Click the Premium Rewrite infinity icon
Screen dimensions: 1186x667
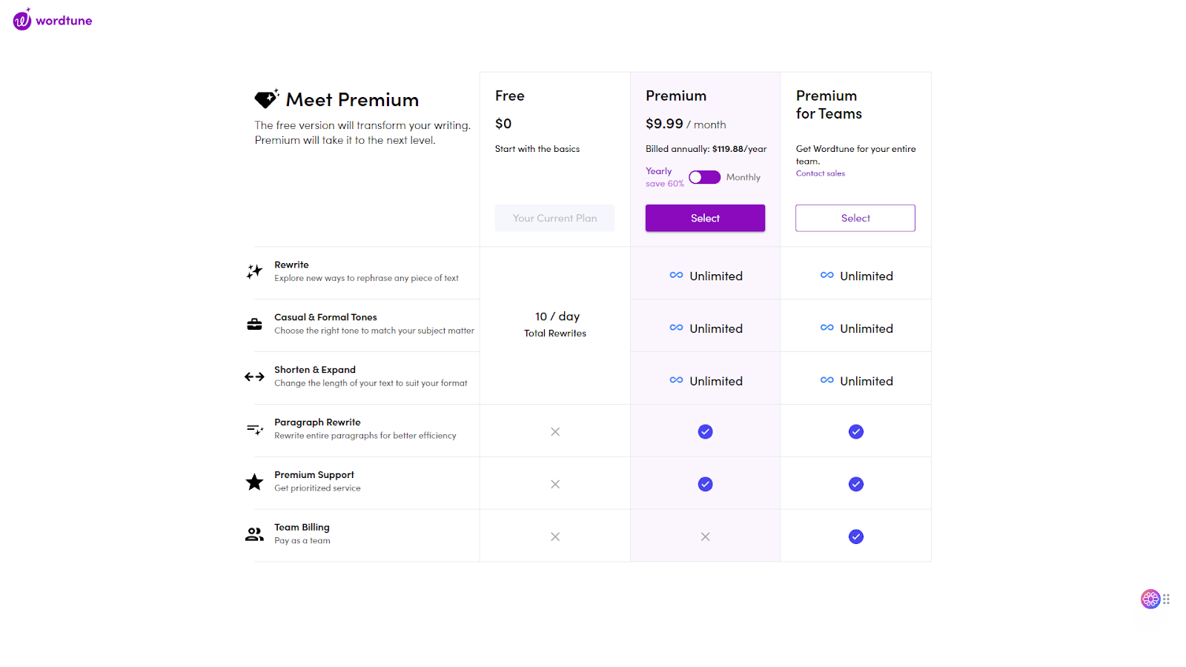[676, 275]
